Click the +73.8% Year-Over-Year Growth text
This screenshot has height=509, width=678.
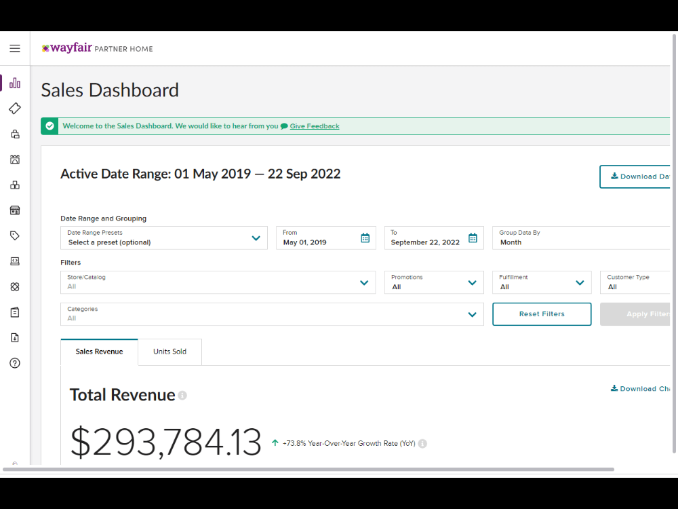(x=348, y=443)
